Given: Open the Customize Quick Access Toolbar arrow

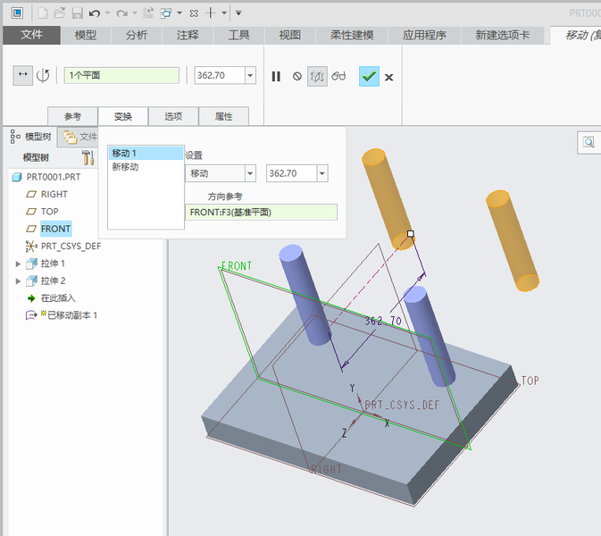Looking at the screenshot, I should pos(238,13).
